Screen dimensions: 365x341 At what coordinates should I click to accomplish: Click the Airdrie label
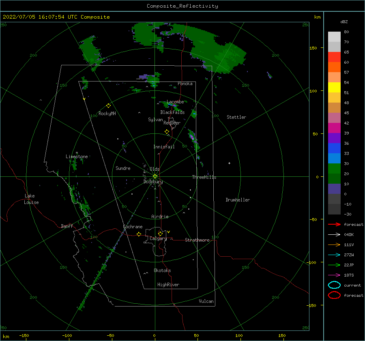tap(160, 217)
